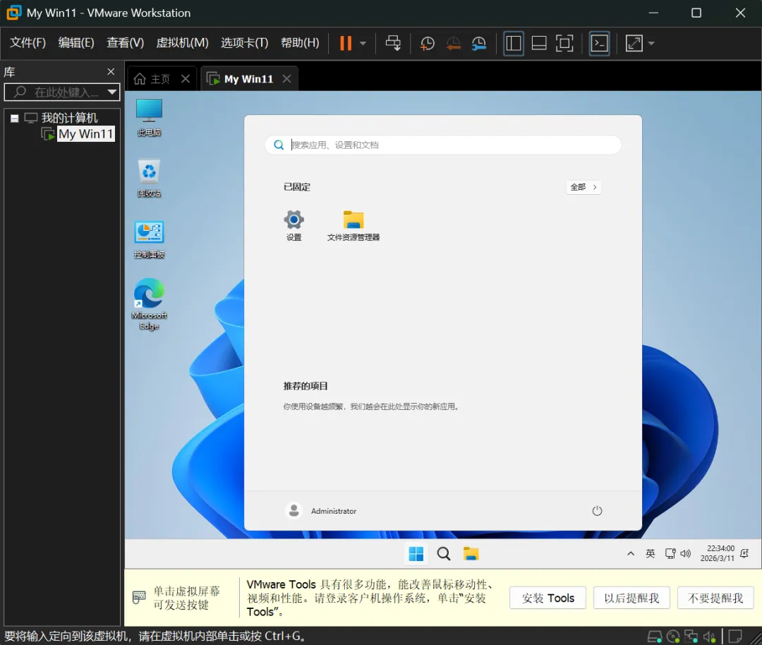The width and height of the screenshot is (762, 645).
Task: Click 以后提醒我 button
Action: click(631, 598)
